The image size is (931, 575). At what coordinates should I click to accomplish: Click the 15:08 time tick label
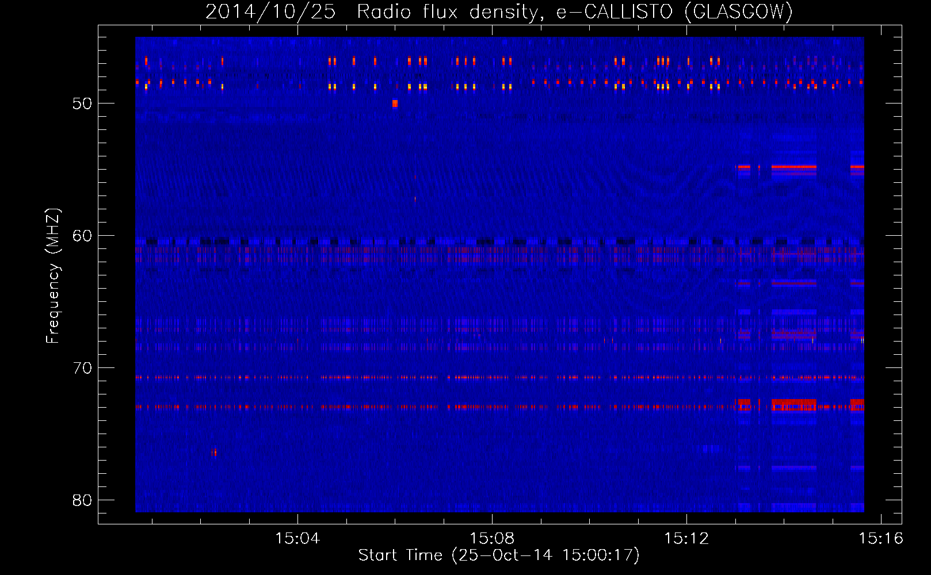tap(492, 539)
